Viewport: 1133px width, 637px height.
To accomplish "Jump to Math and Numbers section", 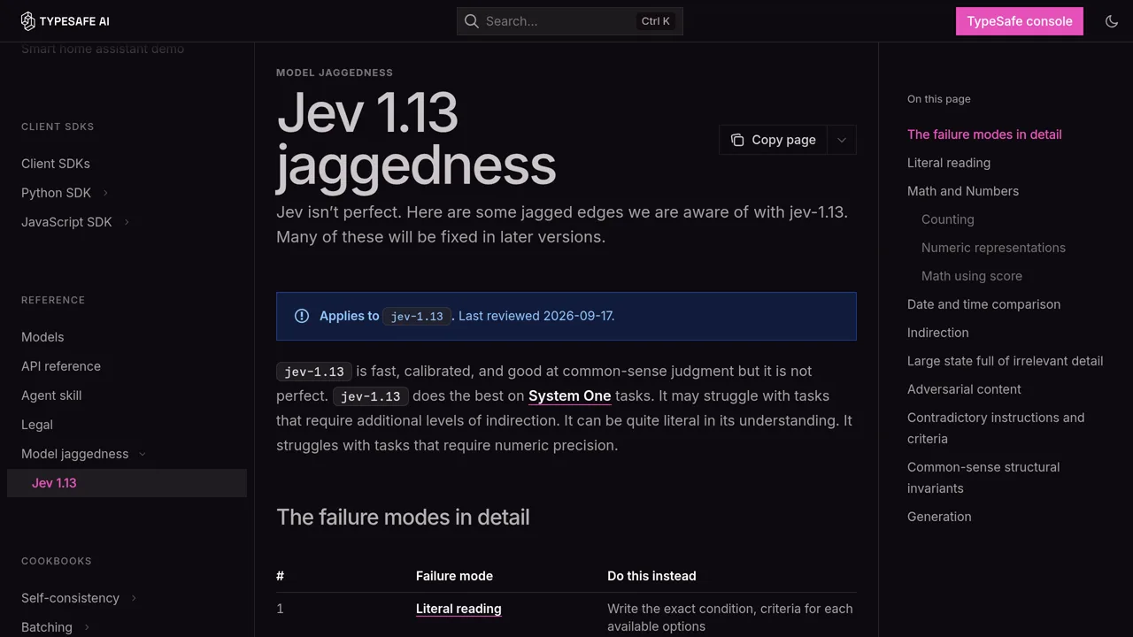I will 963,191.
